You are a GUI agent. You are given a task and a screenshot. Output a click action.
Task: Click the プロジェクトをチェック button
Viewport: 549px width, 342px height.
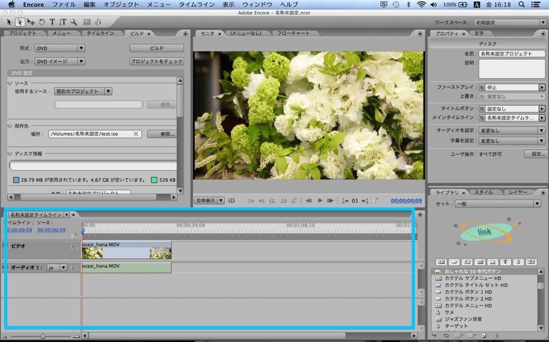click(157, 61)
